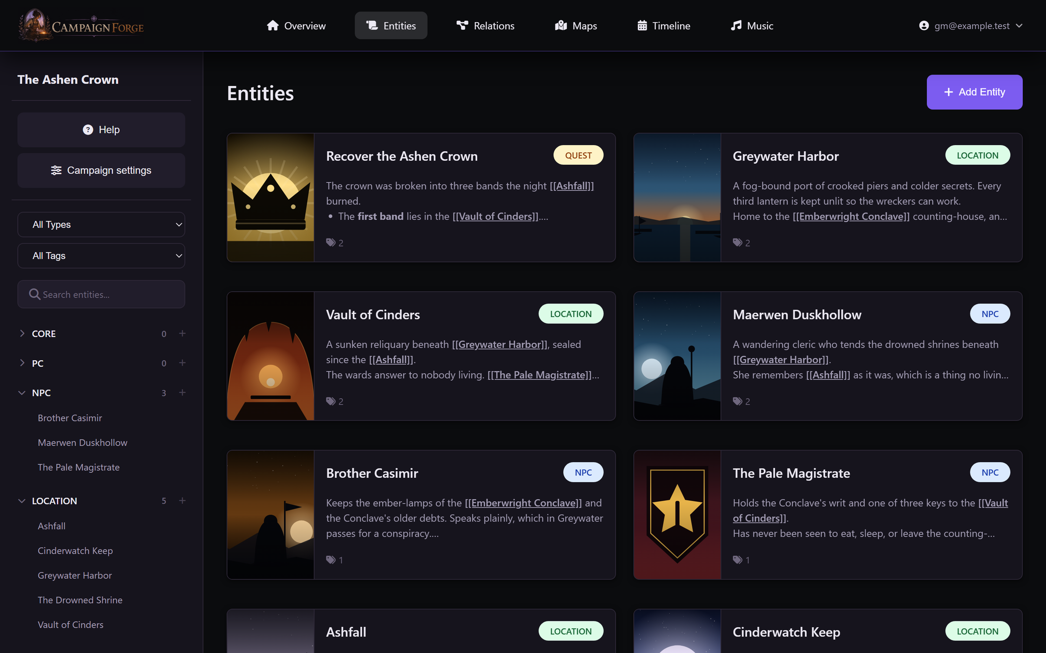This screenshot has width=1046, height=653.
Task: Open the gm@example.test account menu
Action: tap(971, 26)
